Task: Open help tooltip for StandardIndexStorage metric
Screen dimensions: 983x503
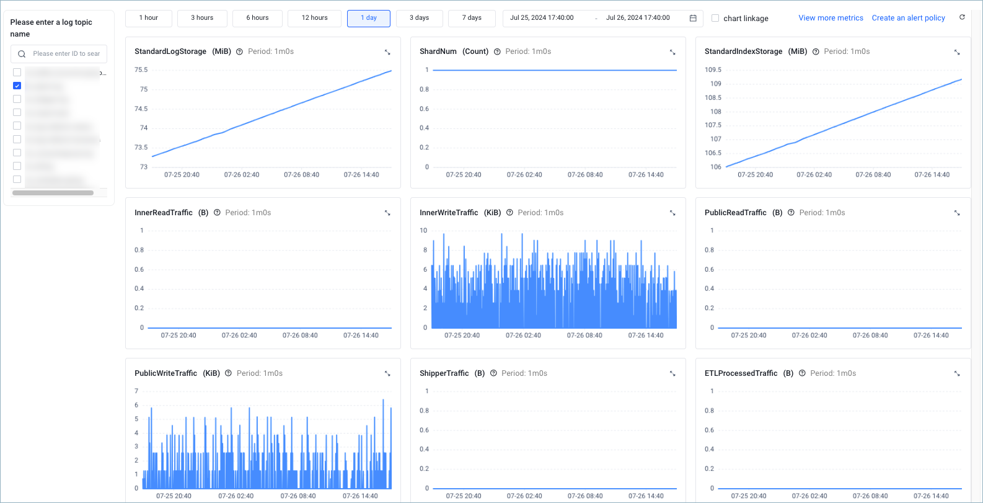Action: 816,51
